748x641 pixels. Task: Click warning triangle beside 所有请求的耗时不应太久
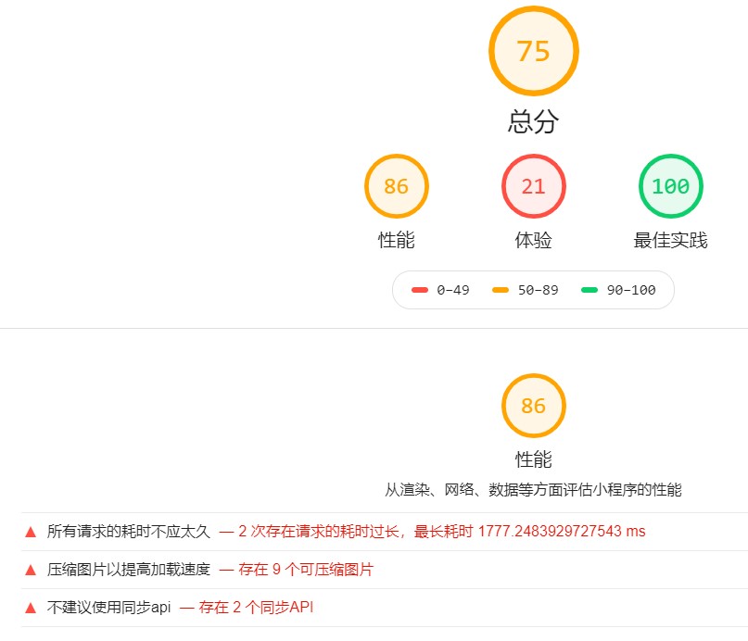pos(31,532)
